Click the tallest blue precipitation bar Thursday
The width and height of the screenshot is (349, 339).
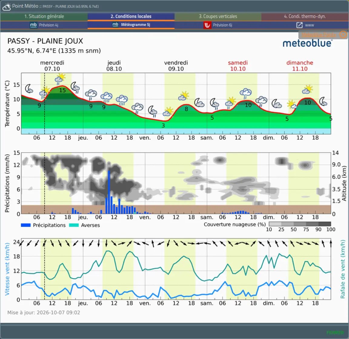tap(109, 192)
